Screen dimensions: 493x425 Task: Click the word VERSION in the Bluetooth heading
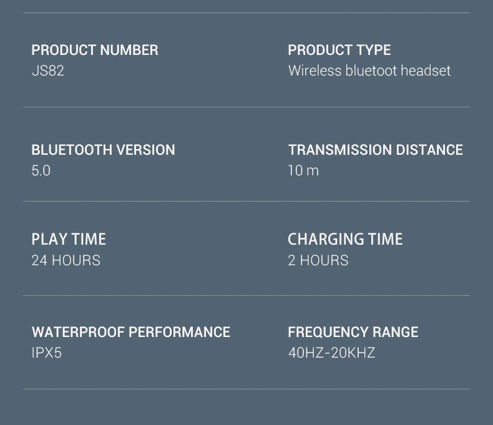[x=145, y=150]
